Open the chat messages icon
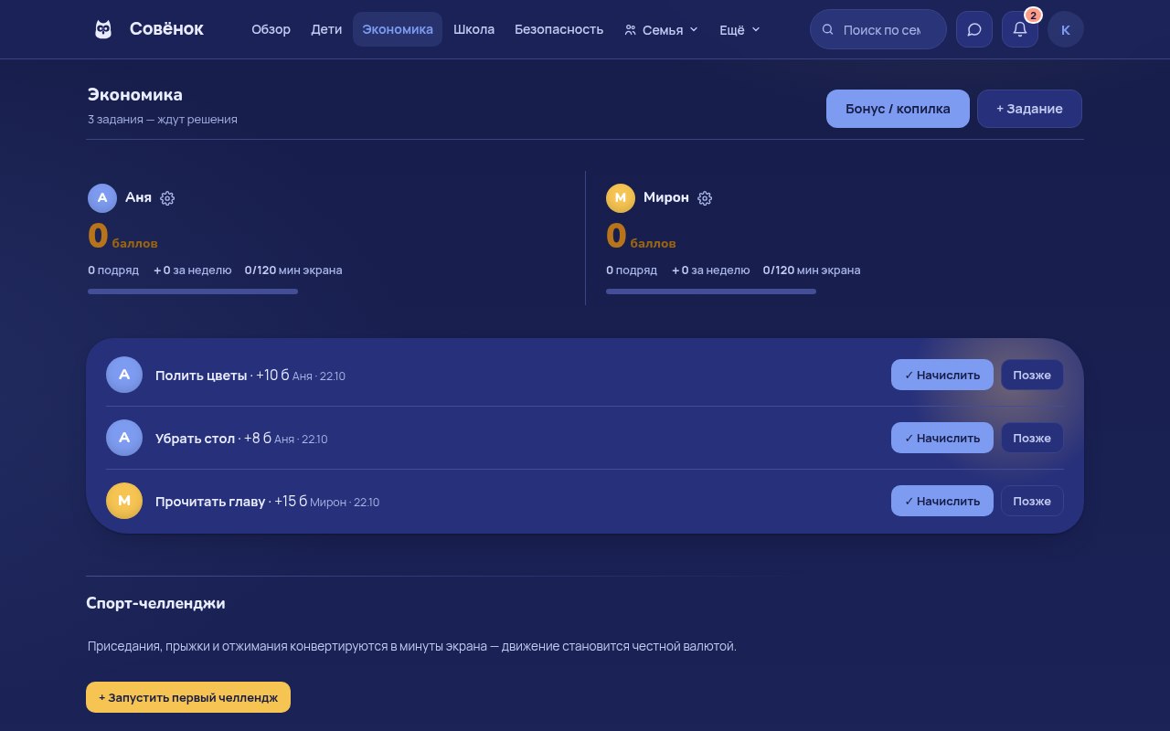The height and width of the screenshot is (731, 1170). click(x=974, y=29)
